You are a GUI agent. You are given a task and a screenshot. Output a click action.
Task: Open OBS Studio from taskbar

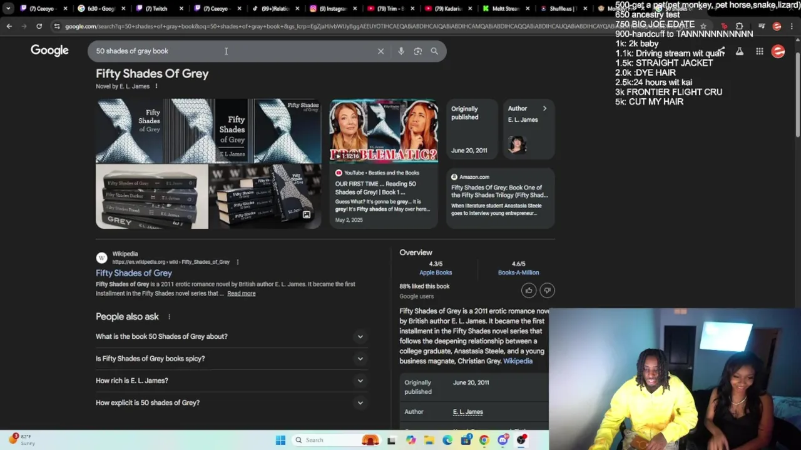[x=521, y=440]
